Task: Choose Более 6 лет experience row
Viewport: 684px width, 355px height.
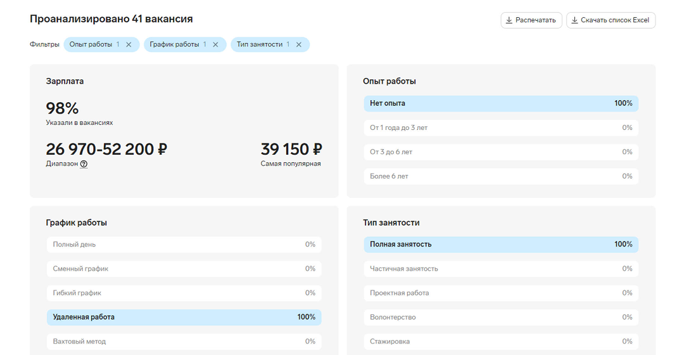Action: click(x=500, y=176)
